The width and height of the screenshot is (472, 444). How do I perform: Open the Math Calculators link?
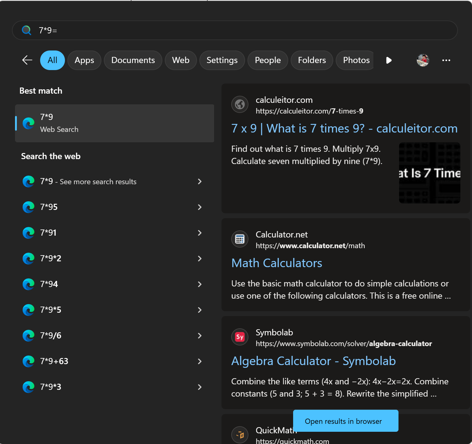[x=277, y=263]
